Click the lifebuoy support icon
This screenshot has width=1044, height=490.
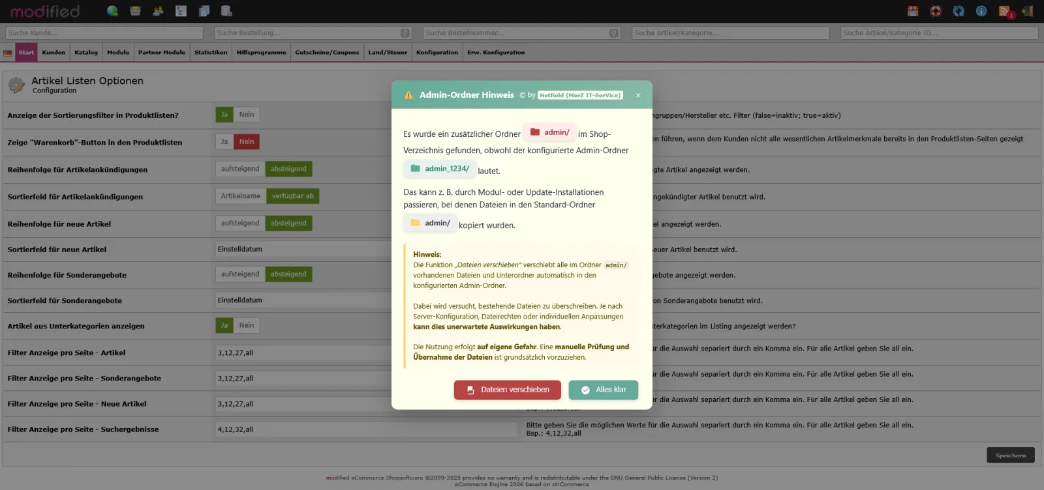(x=936, y=11)
